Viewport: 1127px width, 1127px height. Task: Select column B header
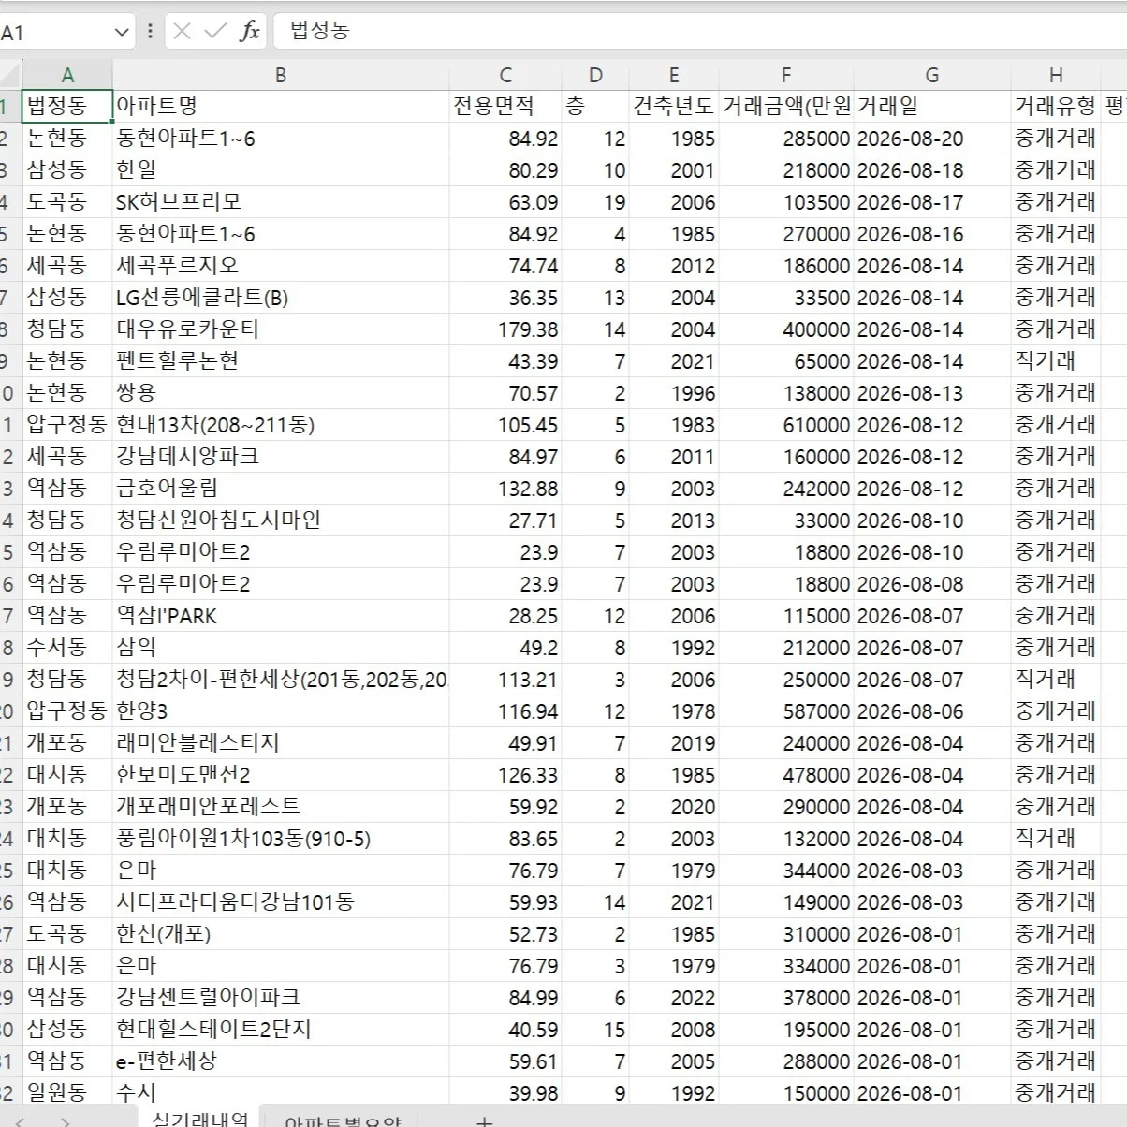point(281,76)
